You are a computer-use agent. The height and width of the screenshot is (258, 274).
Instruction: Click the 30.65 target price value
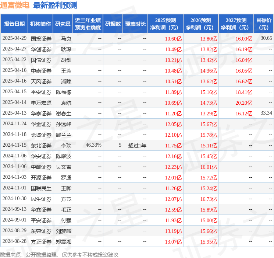(x=266, y=38)
